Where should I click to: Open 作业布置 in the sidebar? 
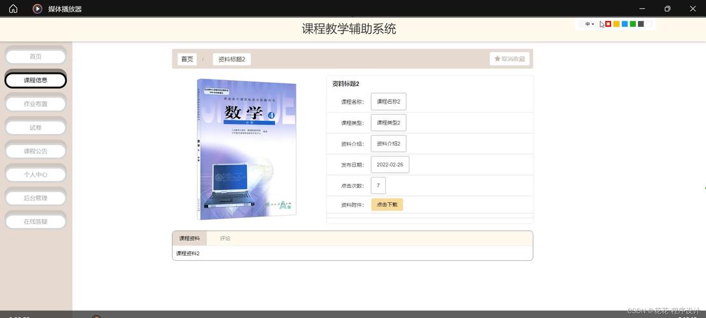pyautogui.click(x=36, y=104)
